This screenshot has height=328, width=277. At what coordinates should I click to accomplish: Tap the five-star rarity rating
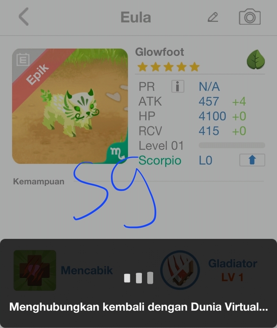(x=168, y=67)
